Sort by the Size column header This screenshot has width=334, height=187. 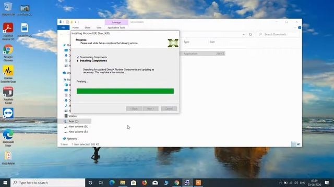[x=212, y=42]
